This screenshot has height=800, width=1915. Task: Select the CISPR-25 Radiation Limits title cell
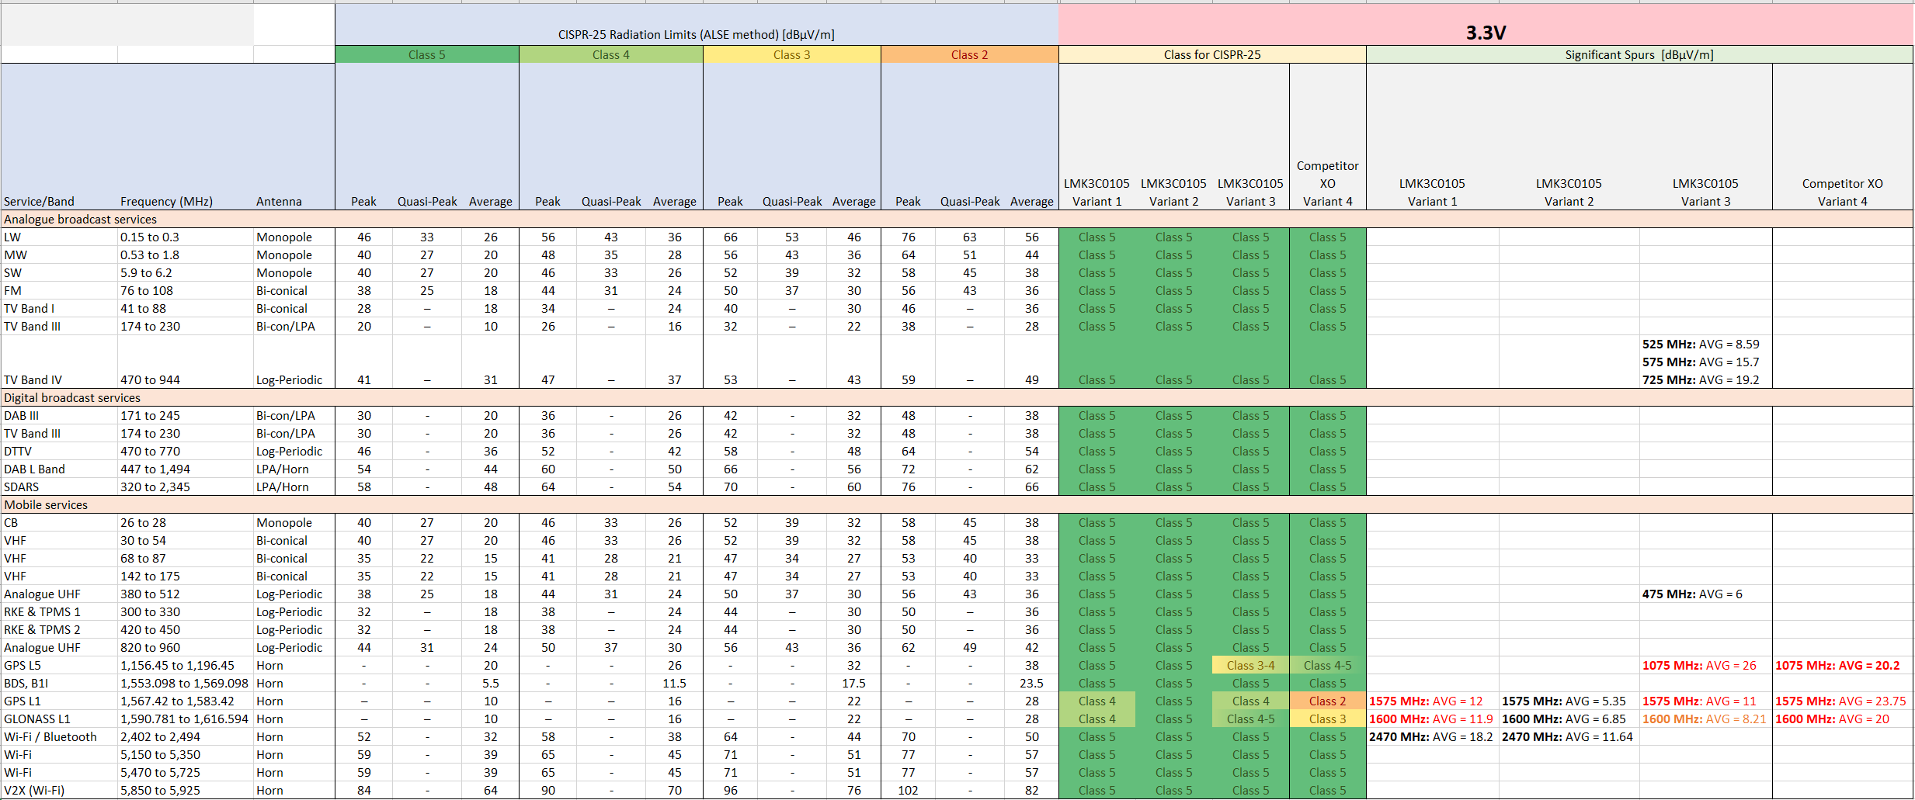tap(696, 34)
